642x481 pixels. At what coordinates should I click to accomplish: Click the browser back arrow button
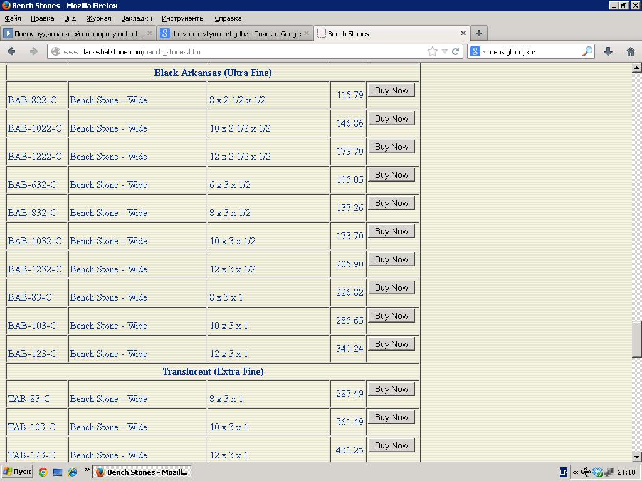click(x=11, y=51)
